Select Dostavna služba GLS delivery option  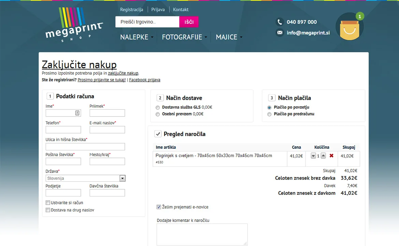[x=158, y=108]
